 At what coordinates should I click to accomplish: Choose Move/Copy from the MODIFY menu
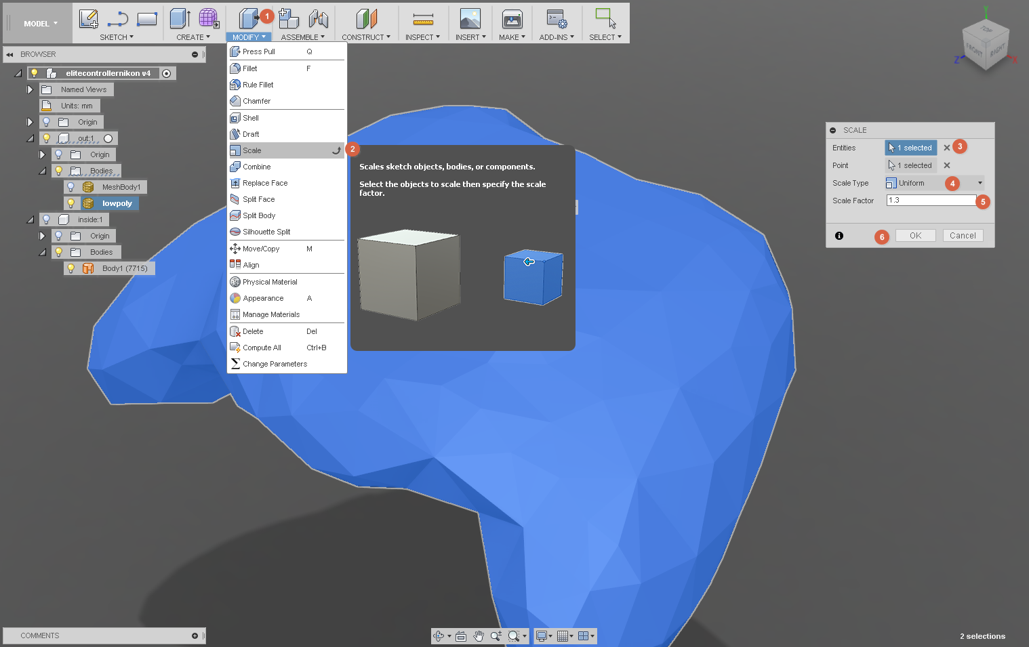click(x=287, y=249)
